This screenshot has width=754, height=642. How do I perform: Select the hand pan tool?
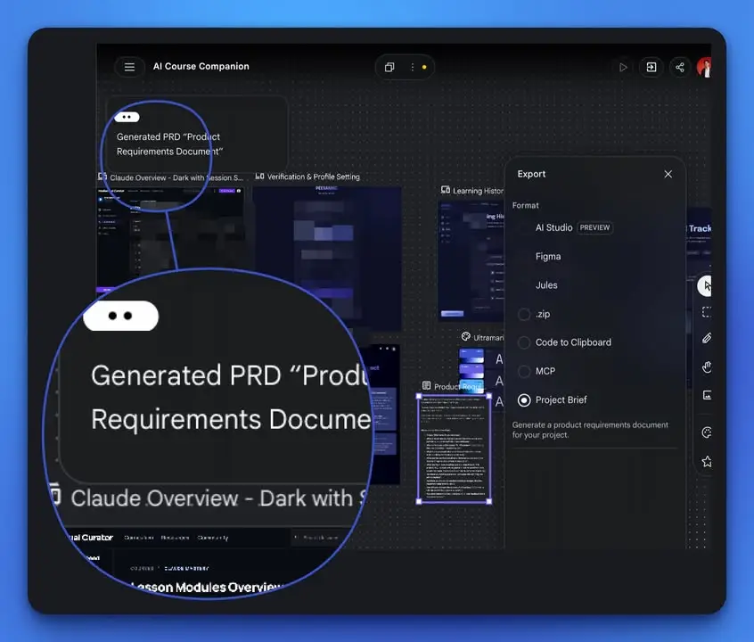point(707,367)
